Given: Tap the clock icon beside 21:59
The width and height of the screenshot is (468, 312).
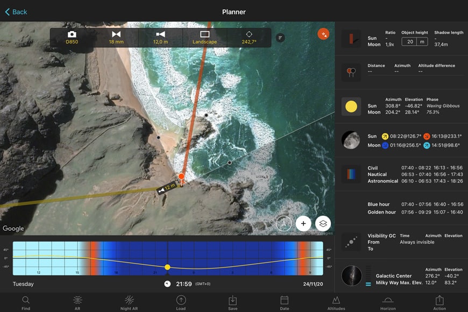Looking at the screenshot, I should tap(167, 284).
